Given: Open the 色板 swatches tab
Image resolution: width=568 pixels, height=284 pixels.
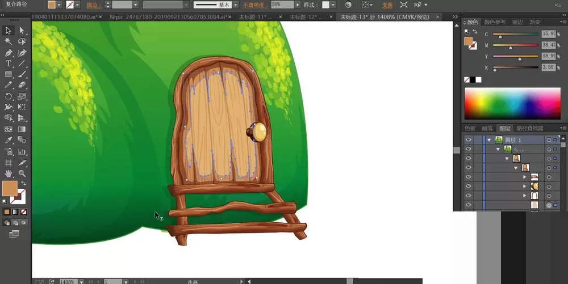Looking at the screenshot, I should click(470, 128).
